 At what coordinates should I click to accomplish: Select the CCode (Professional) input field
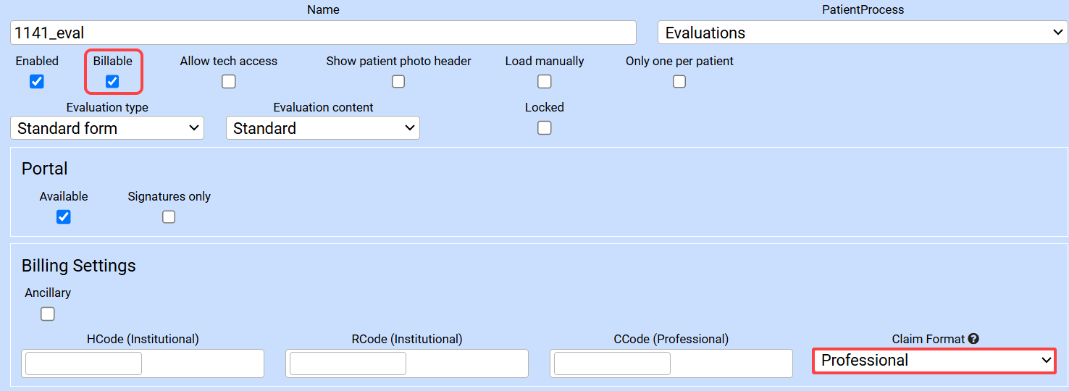tap(612, 363)
